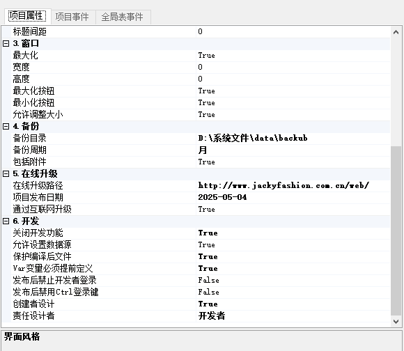The width and height of the screenshot is (404, 351).
Task: Click the vertical scrollbar thumb
Action: pos(396,231)
